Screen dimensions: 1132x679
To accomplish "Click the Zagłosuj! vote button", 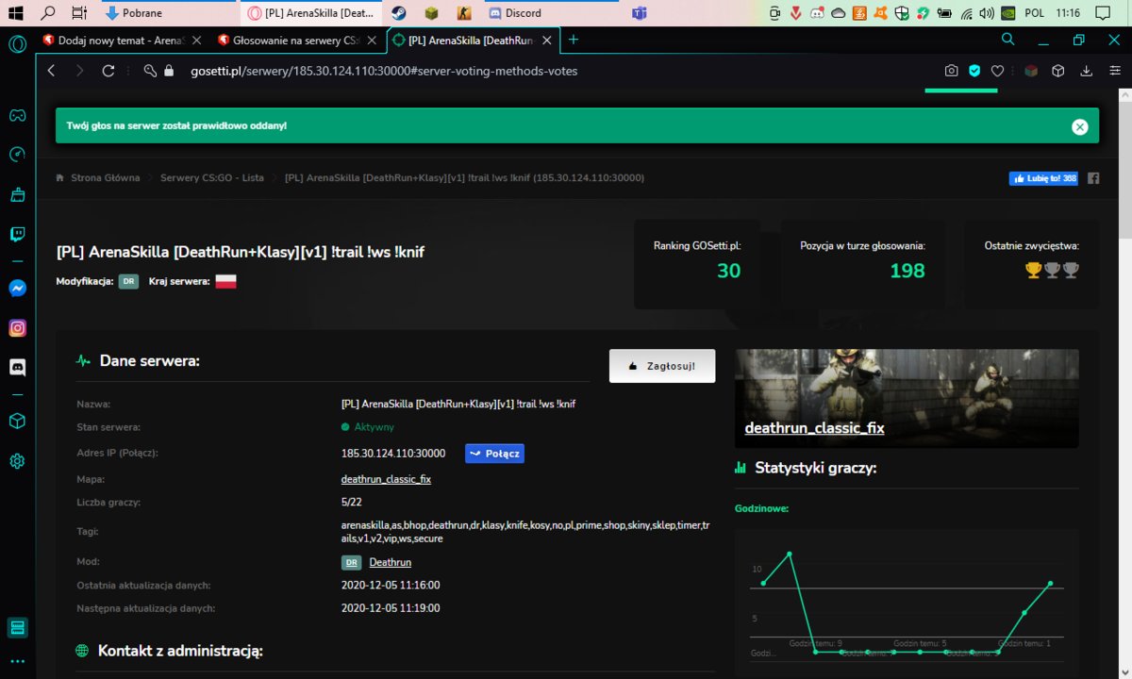I will click(x=662, y=366).
